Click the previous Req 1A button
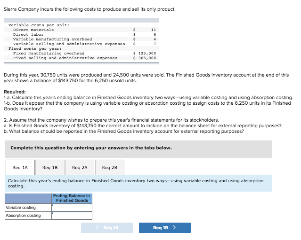 tap(107, 228)
